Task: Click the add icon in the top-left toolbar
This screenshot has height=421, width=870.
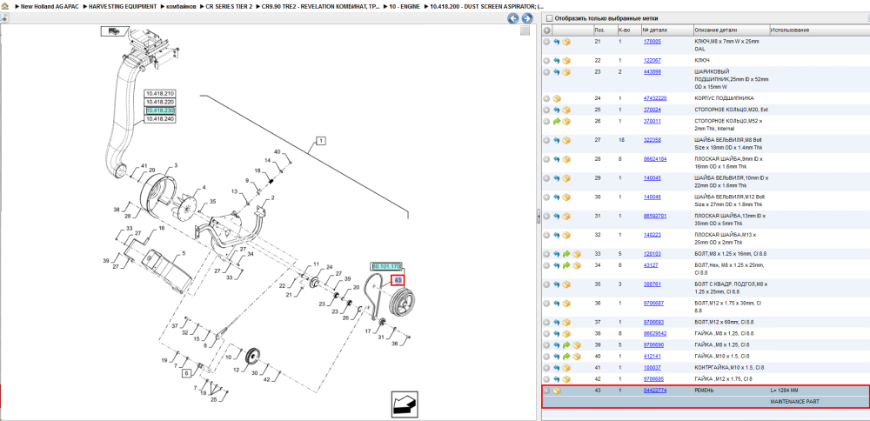Action: (x=3, y=18)
